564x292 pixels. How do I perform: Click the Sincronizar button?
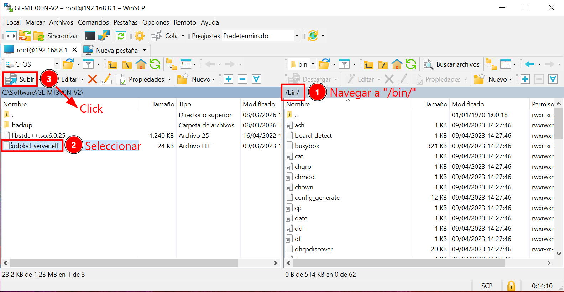[x=56, y=36]
